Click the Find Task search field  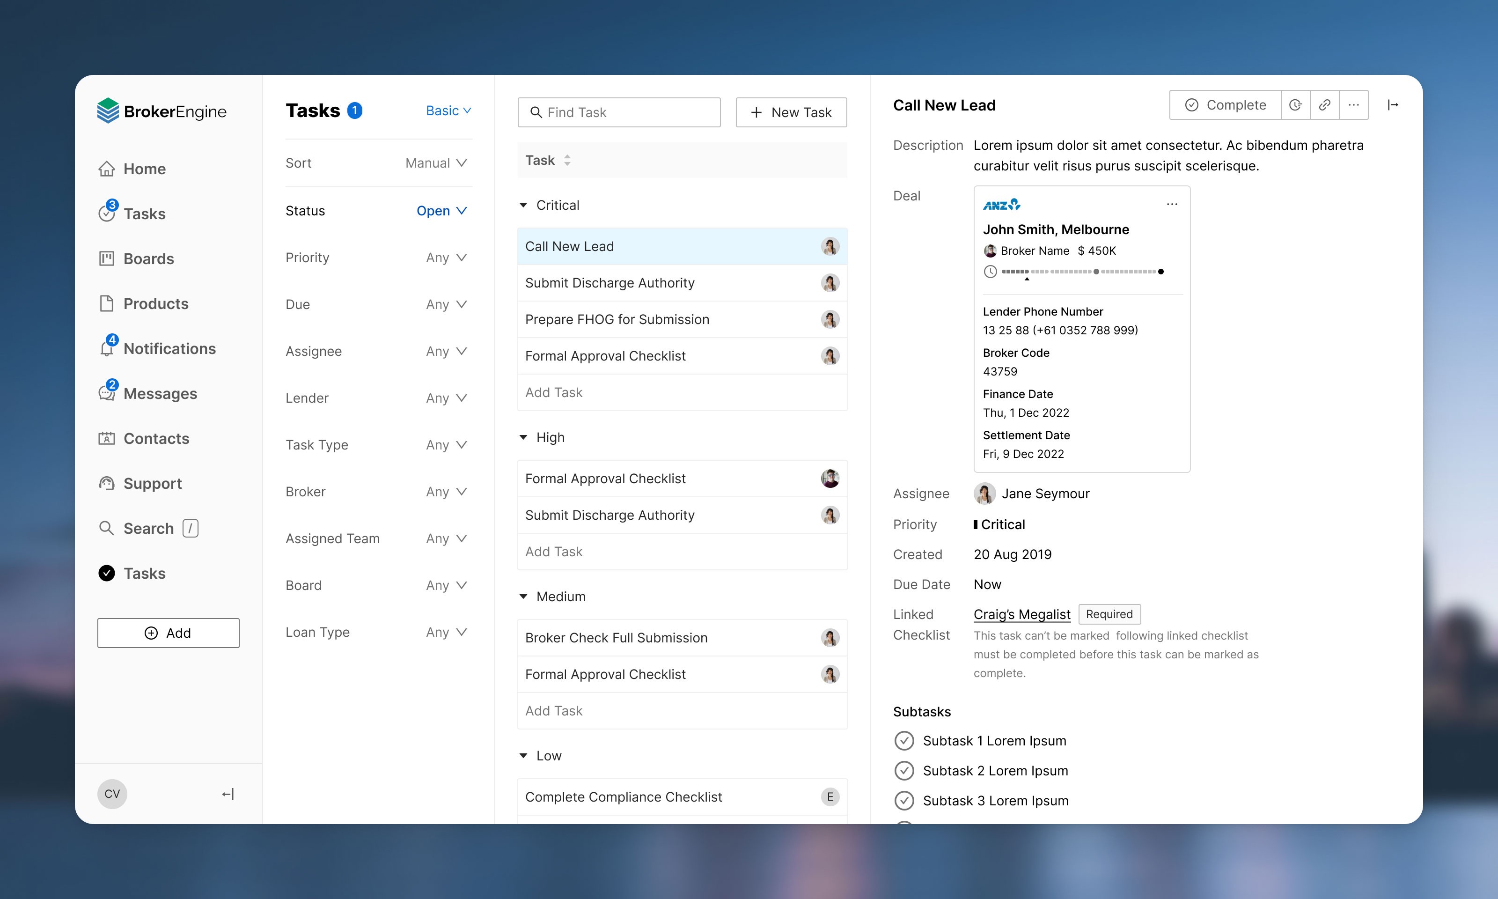click(x=619, y=112)
